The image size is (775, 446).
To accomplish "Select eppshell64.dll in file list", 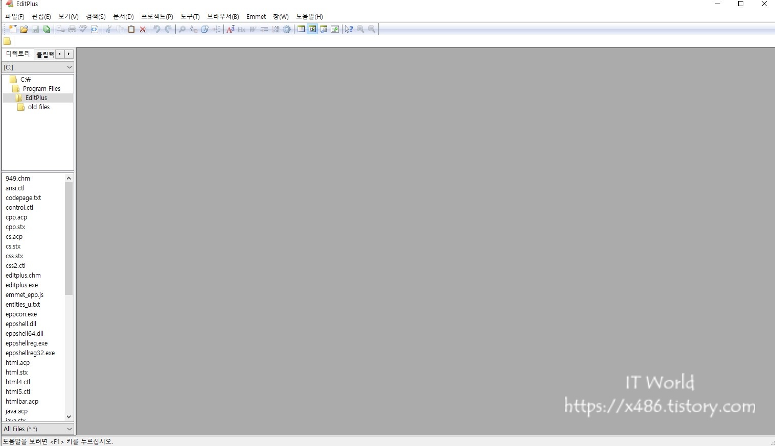I will pyautogui.click(x=25, y=334).
